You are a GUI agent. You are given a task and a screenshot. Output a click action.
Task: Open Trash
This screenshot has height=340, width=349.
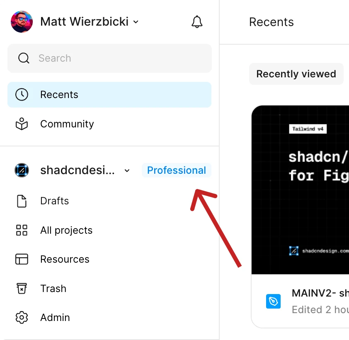tap(109, 289)
